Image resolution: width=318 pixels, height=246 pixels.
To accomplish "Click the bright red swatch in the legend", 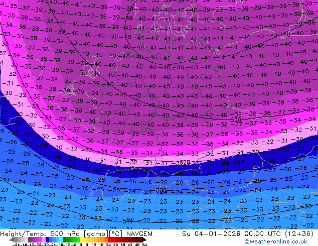I will pos(109,239).
